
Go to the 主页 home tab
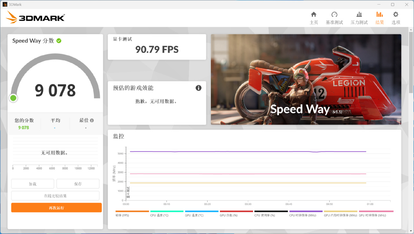click(314, 18)
